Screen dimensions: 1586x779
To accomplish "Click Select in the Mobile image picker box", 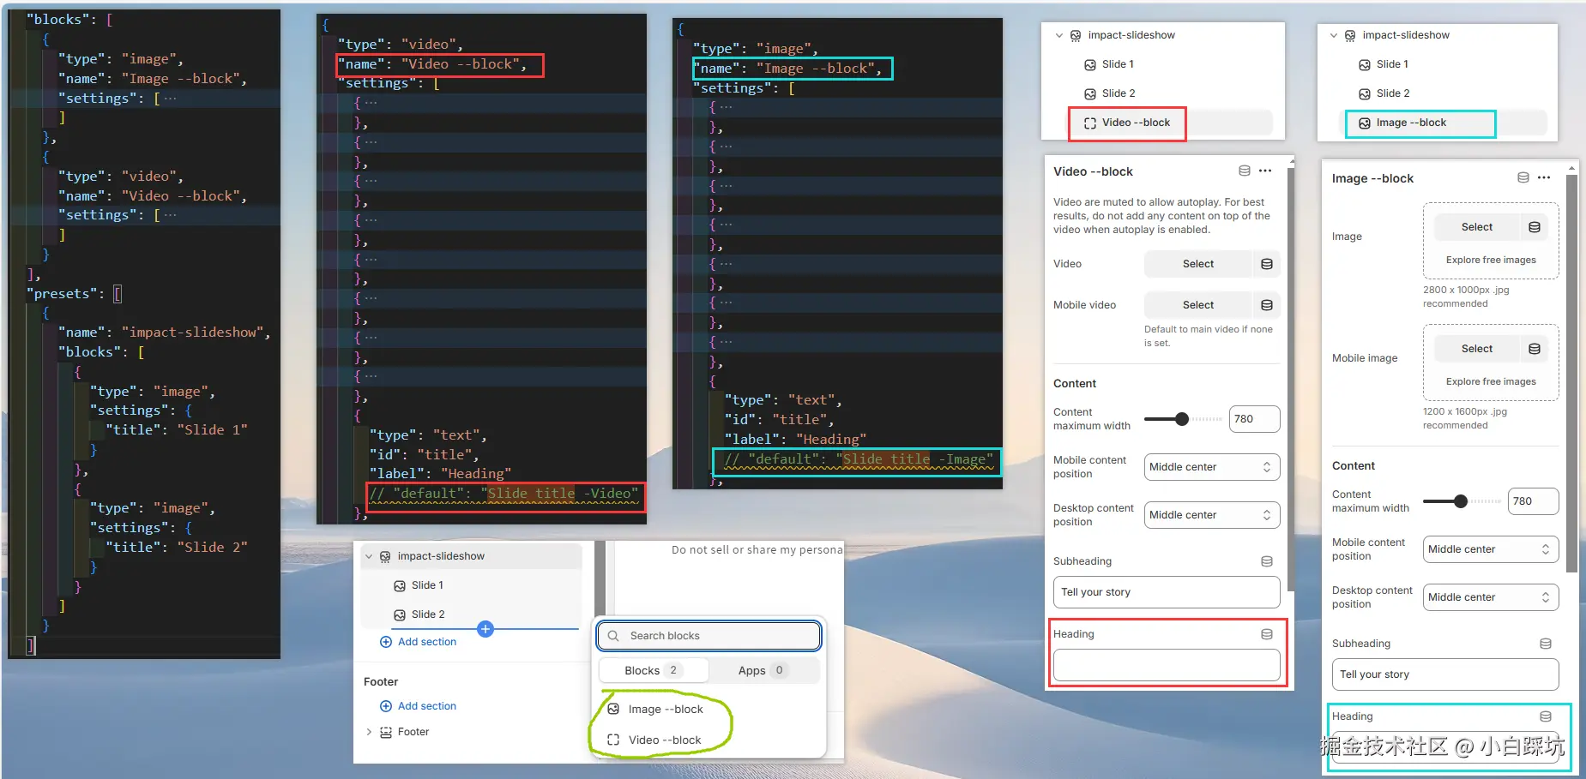I will point(1477,349).
